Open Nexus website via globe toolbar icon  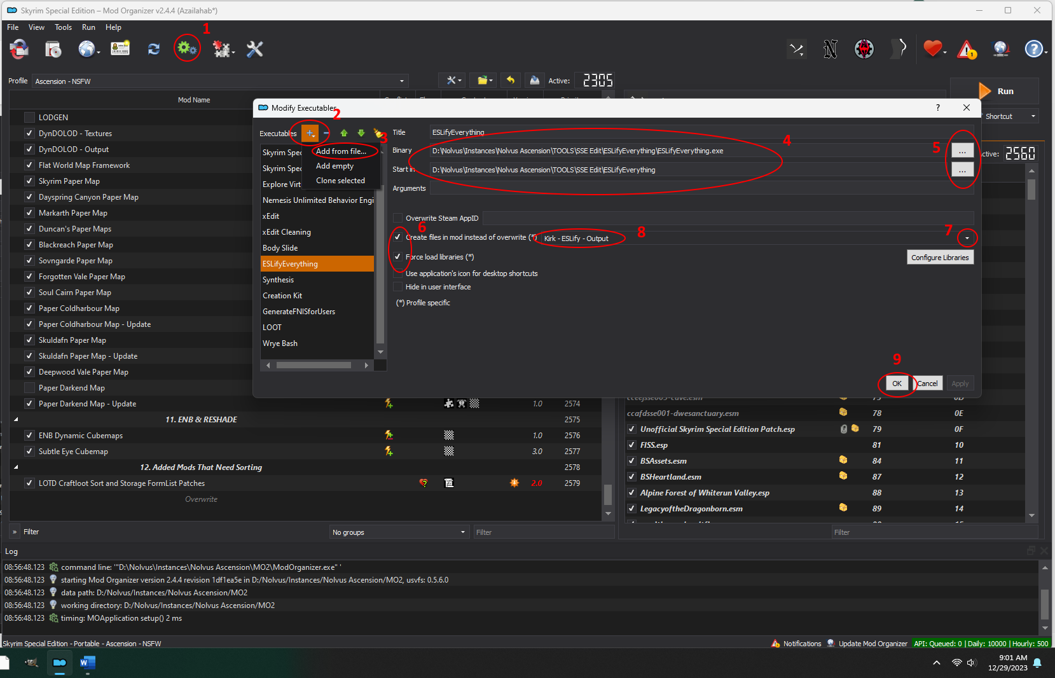(86, 49)
